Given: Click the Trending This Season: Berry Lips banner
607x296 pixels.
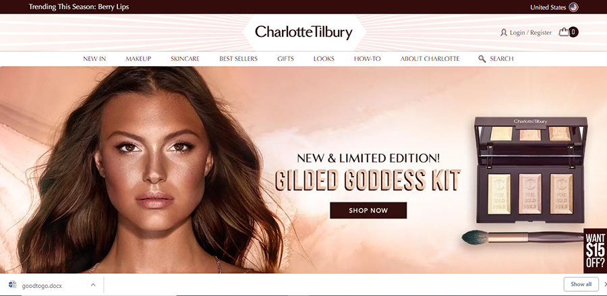Looking at the screenshot, I should (79, 7).
